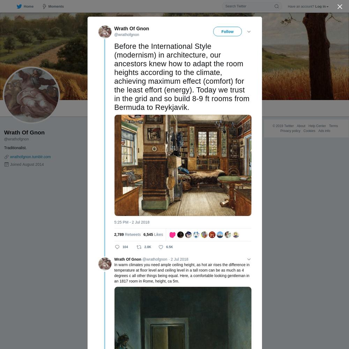Open the Privacy policy footer link

[290, 131]
